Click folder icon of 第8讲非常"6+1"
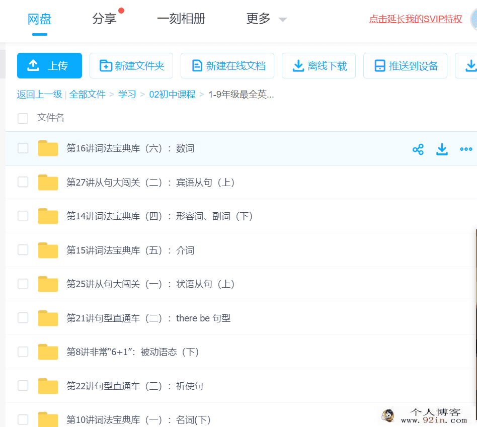 (x=48, y=352)
